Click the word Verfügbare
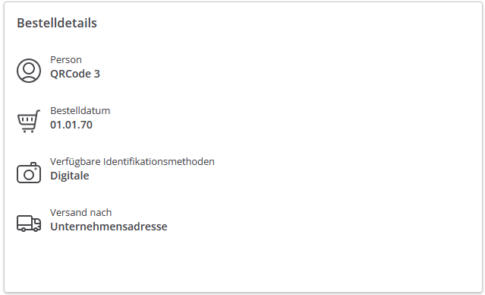This screenshot has width=485, height=295. pos(75,161)
